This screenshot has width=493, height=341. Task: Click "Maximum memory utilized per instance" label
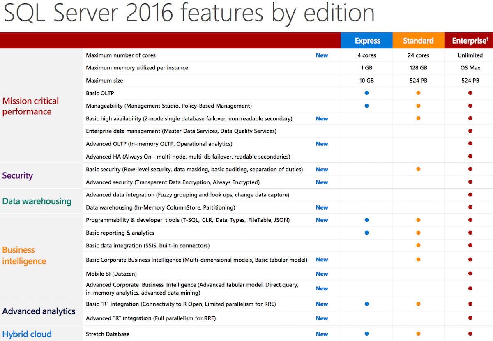tap(137, 68)
